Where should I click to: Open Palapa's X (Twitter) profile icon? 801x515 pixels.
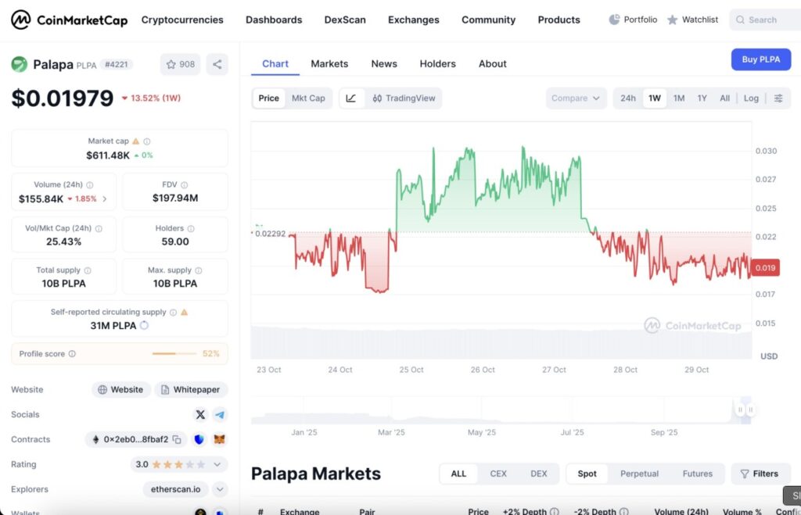click(x=201, y=414)
